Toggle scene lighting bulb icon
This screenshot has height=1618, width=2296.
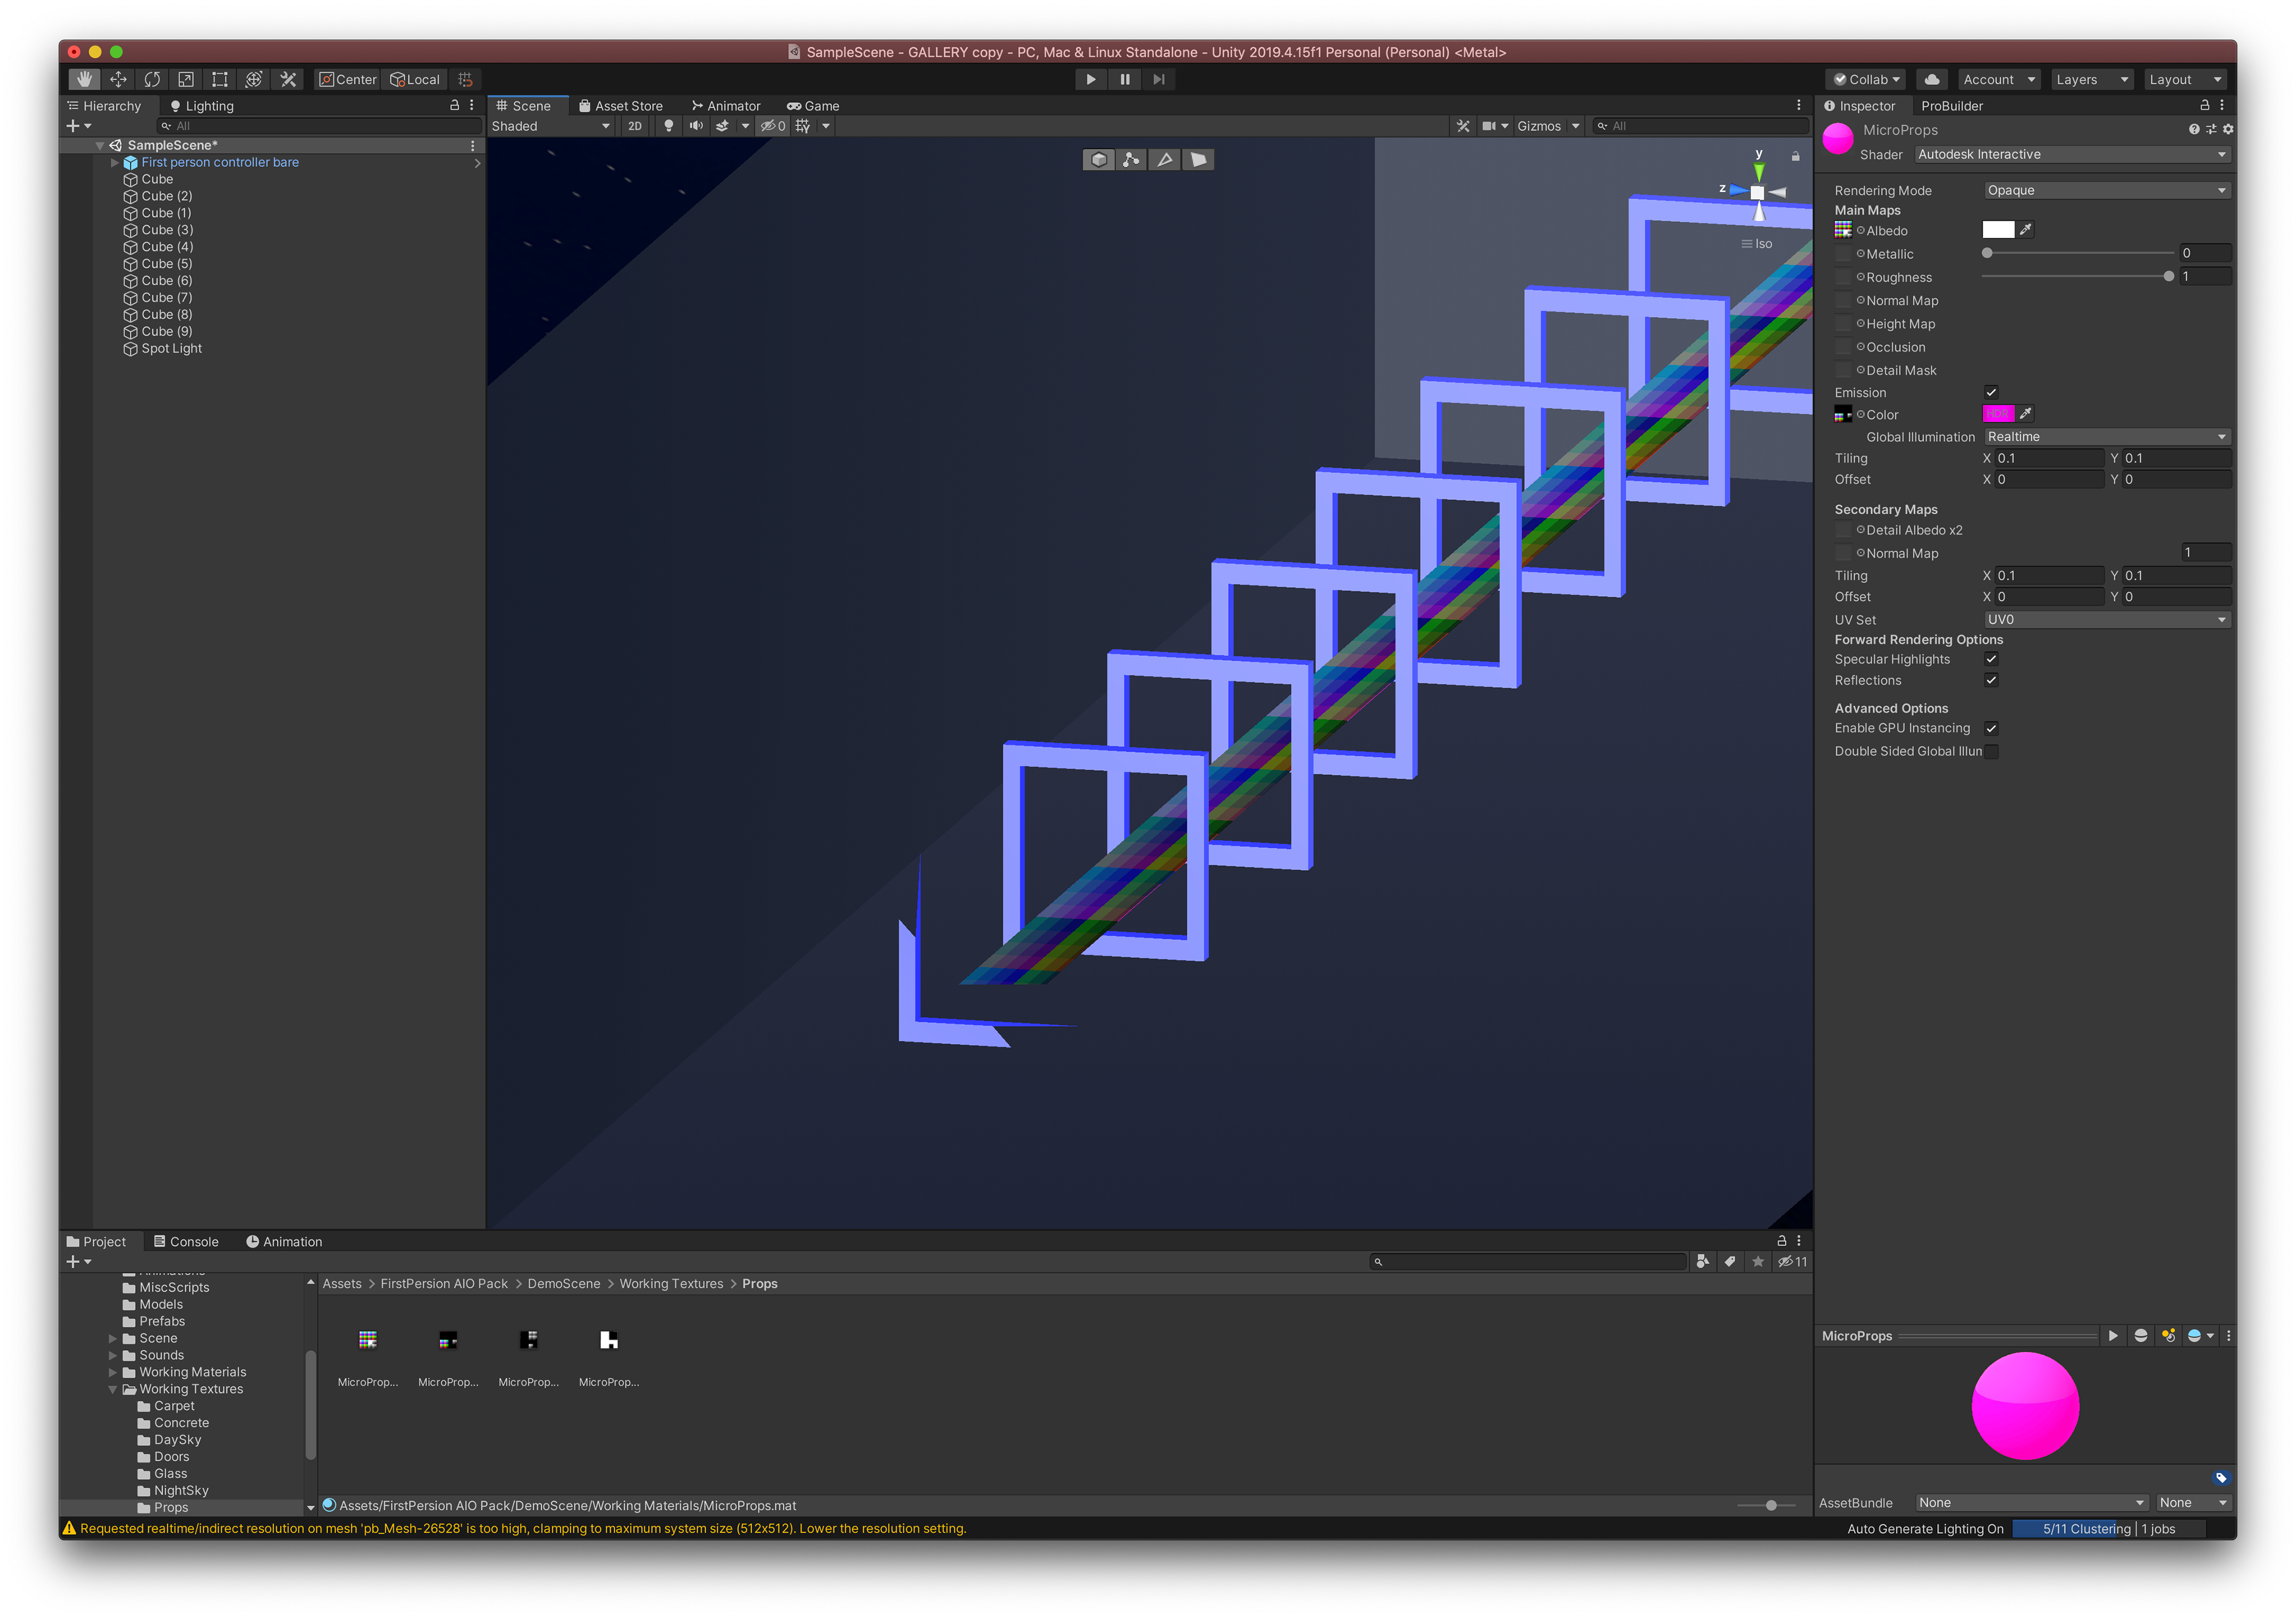[669, 126]
